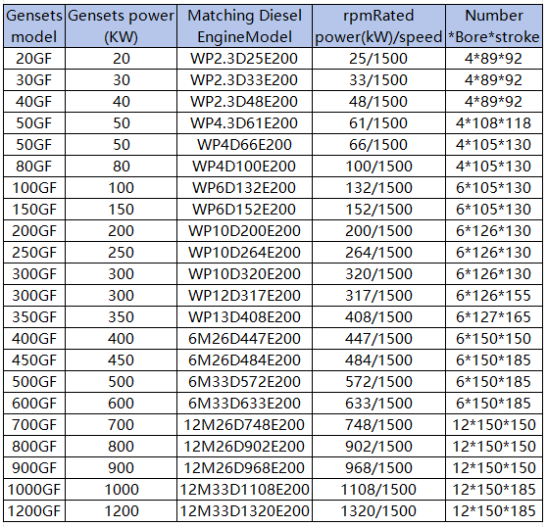Click the 33/1500 cell

pos(378,80)
